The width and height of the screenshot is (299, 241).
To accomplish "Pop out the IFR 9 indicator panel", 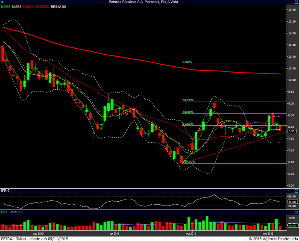I will point(296,190).
